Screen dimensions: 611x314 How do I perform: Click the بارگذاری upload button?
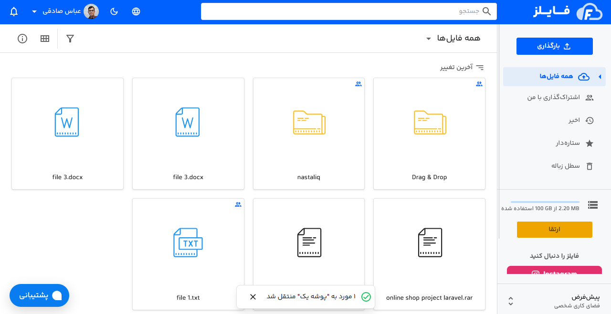click(554, 46)
